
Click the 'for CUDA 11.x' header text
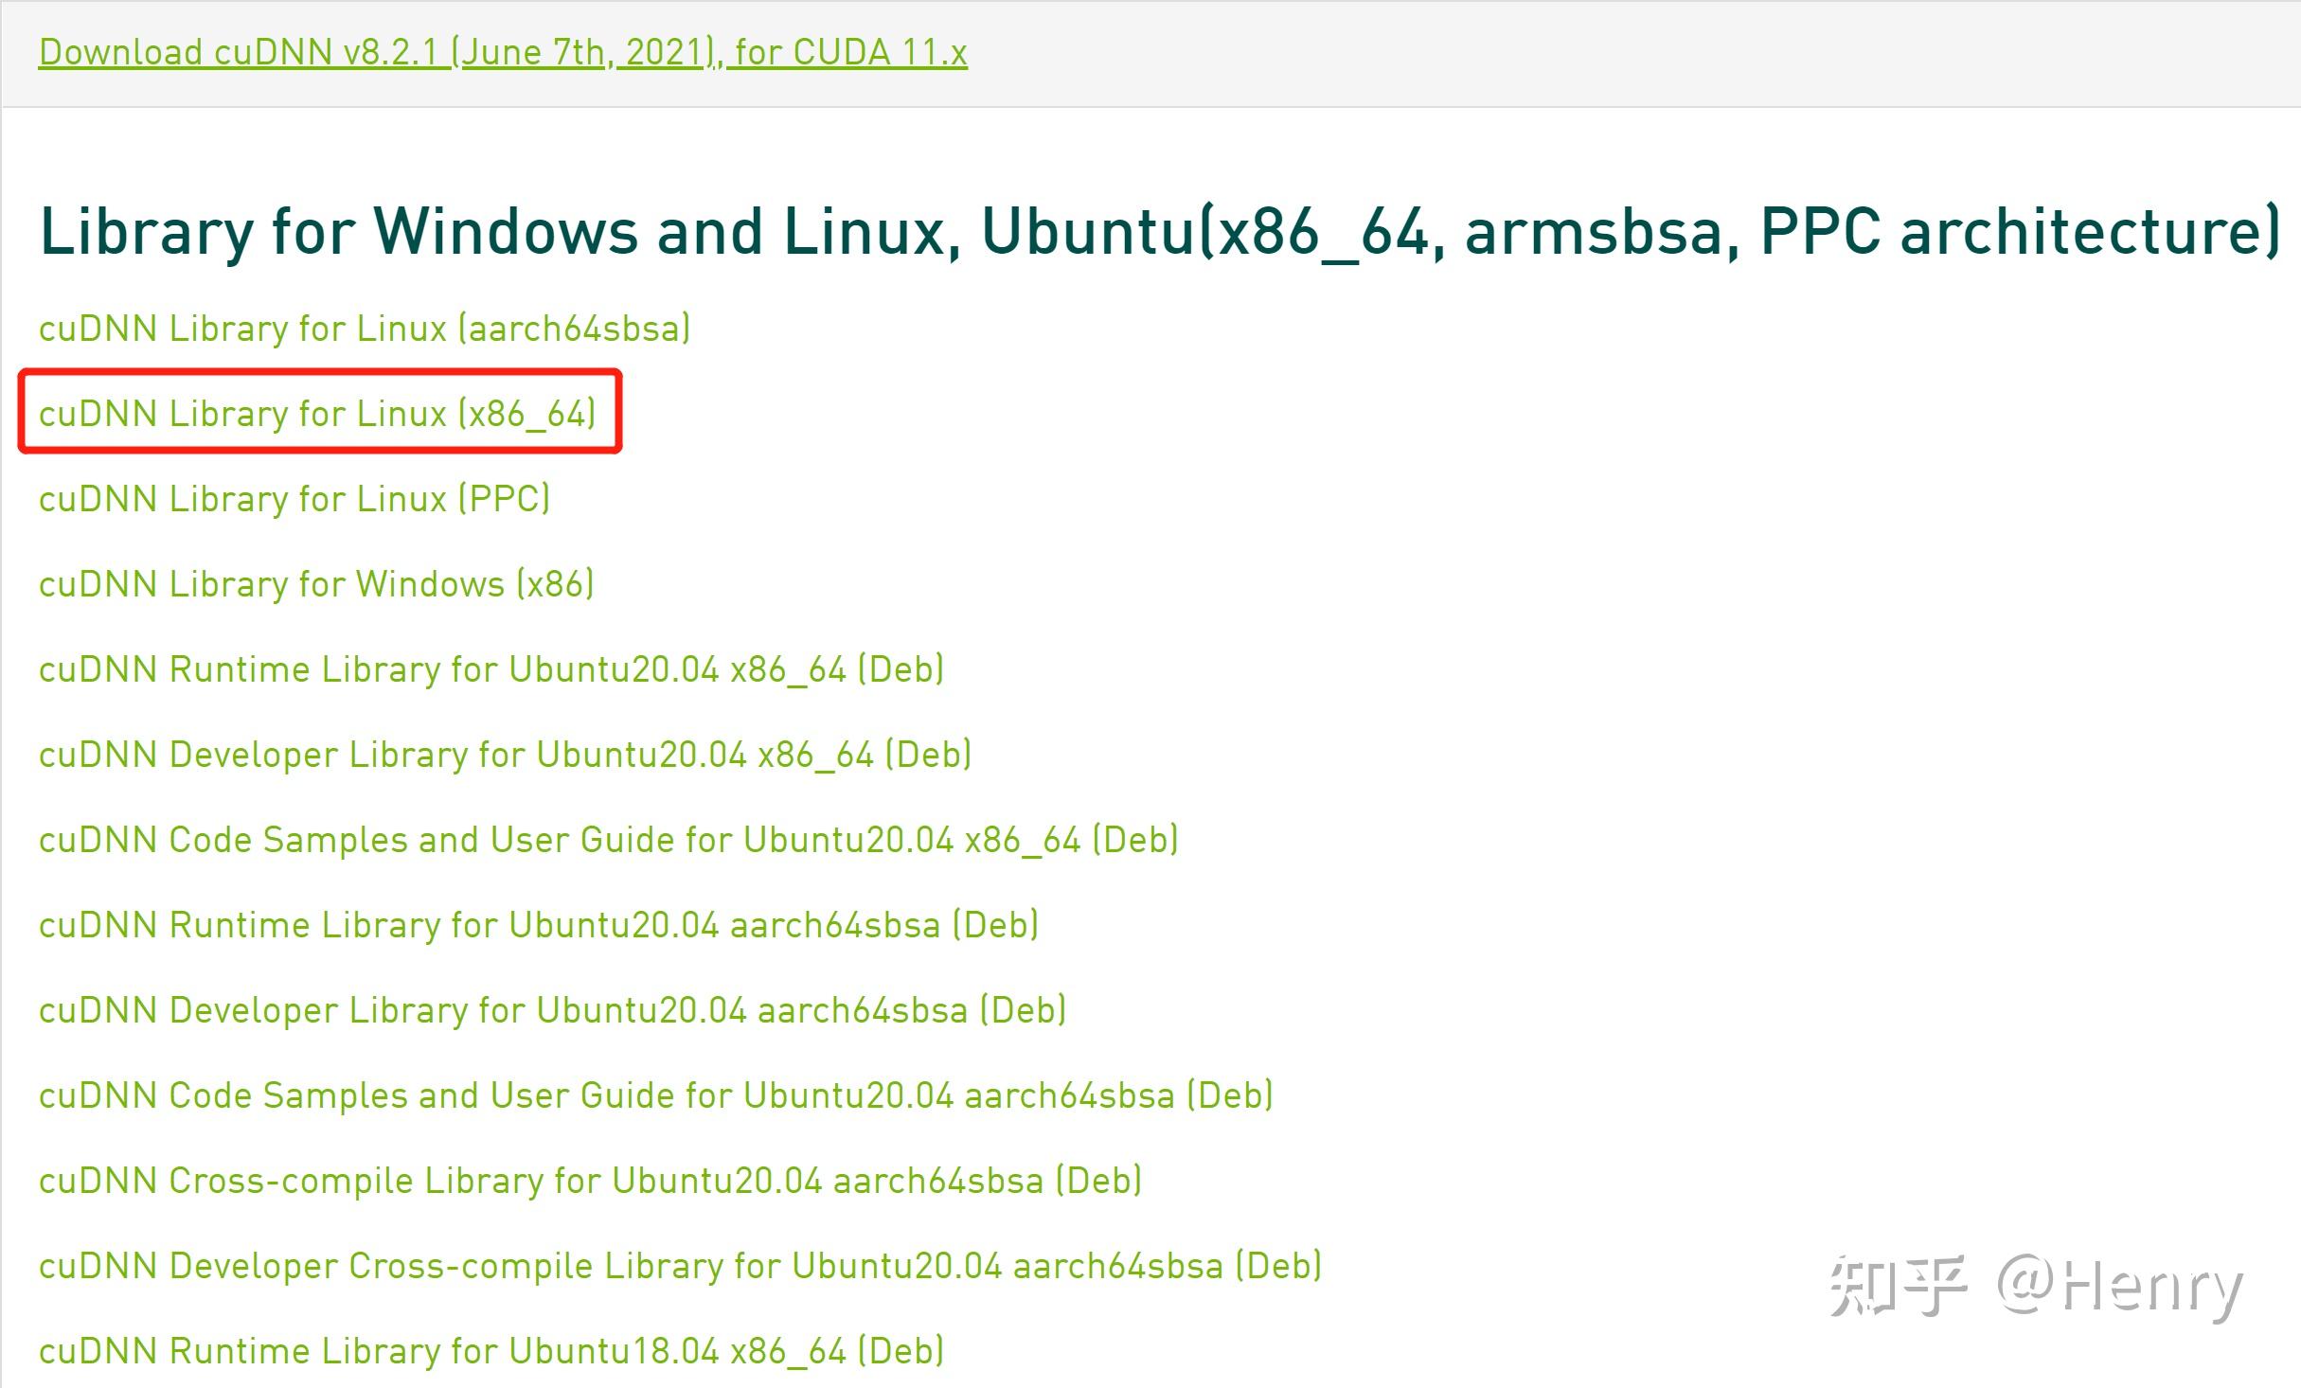[x=850, y=53]
